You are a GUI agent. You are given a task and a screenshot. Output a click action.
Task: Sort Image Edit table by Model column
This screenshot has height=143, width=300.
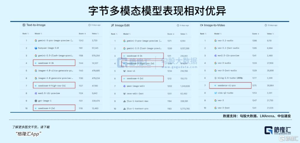coord(127,34)
